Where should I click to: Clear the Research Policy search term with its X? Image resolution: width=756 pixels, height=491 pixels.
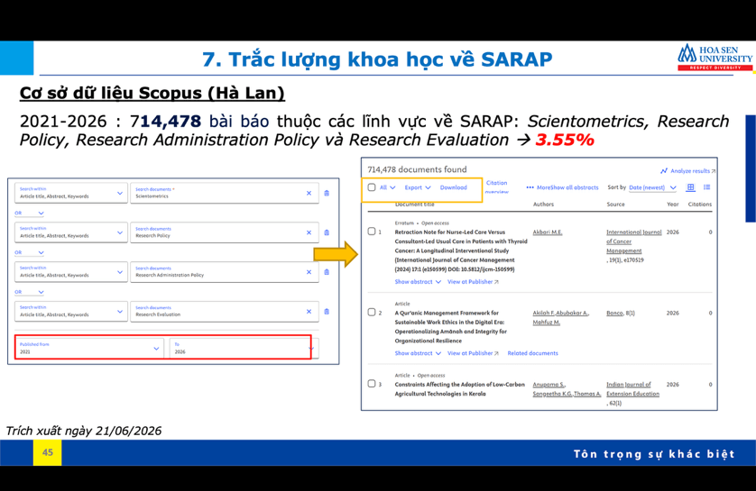point(309,232)
